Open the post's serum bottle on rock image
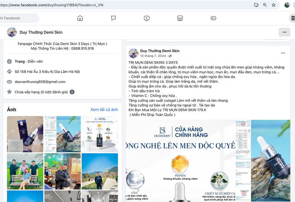295x202 pixels. coord(271,161)
